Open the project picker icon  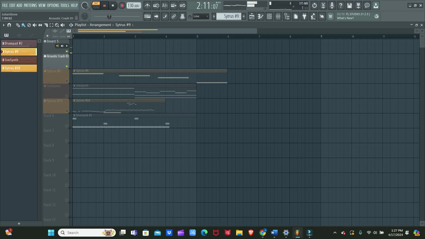[x=296, y=16]
